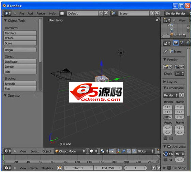The height and width of the screenshot is (172, 191).
Task: Enable the rotate manipulator arc
Action: [129, 151]
